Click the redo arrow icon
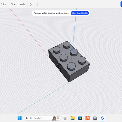 37,4
